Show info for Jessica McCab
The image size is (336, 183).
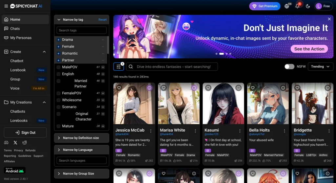point(149,88)
